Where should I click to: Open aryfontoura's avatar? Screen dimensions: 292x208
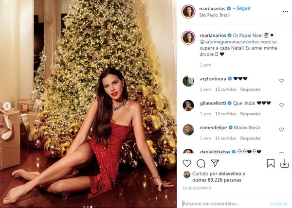pos(188,81)
